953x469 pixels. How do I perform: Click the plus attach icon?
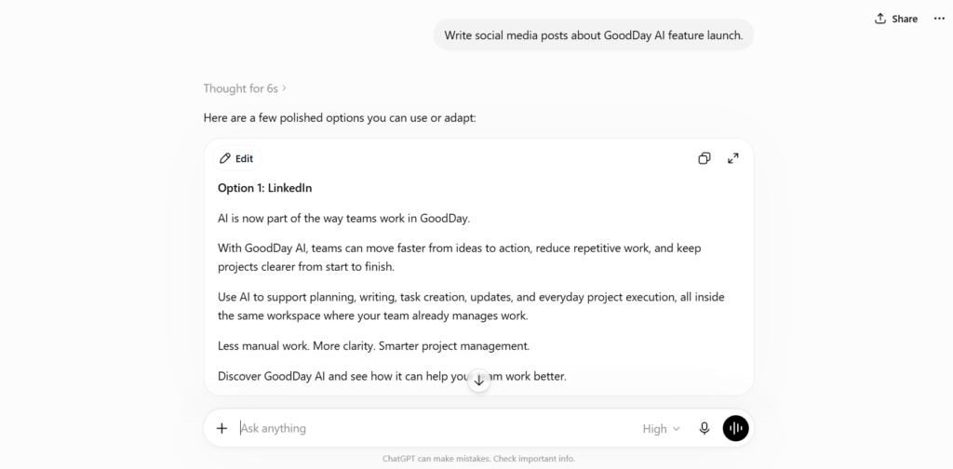pyautogui.click(x=221, y=428)
